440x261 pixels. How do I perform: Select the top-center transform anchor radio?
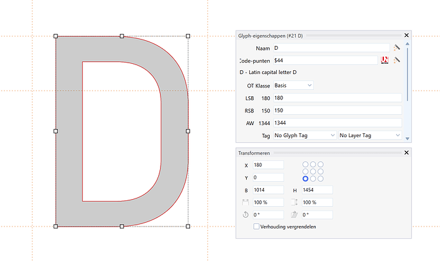[x=313, y=165]
